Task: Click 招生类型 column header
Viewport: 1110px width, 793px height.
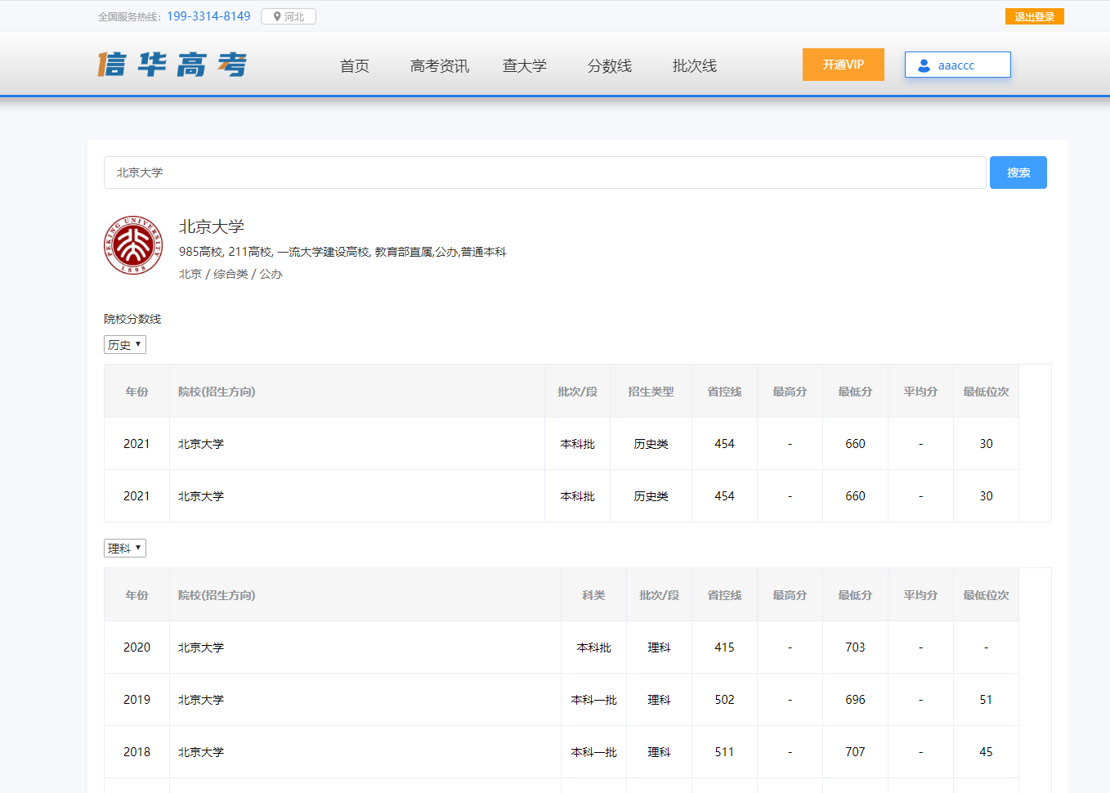Action: [x=651, y=392]
